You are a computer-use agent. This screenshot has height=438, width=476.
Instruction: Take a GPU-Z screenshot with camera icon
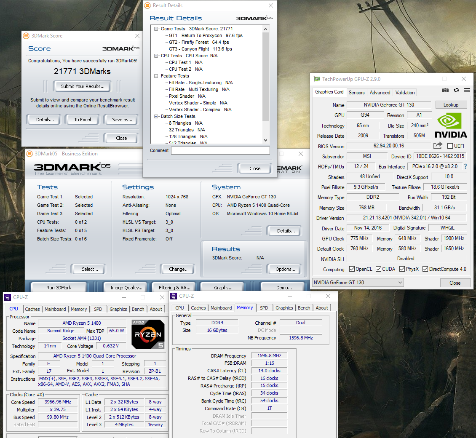pos(445,90)
